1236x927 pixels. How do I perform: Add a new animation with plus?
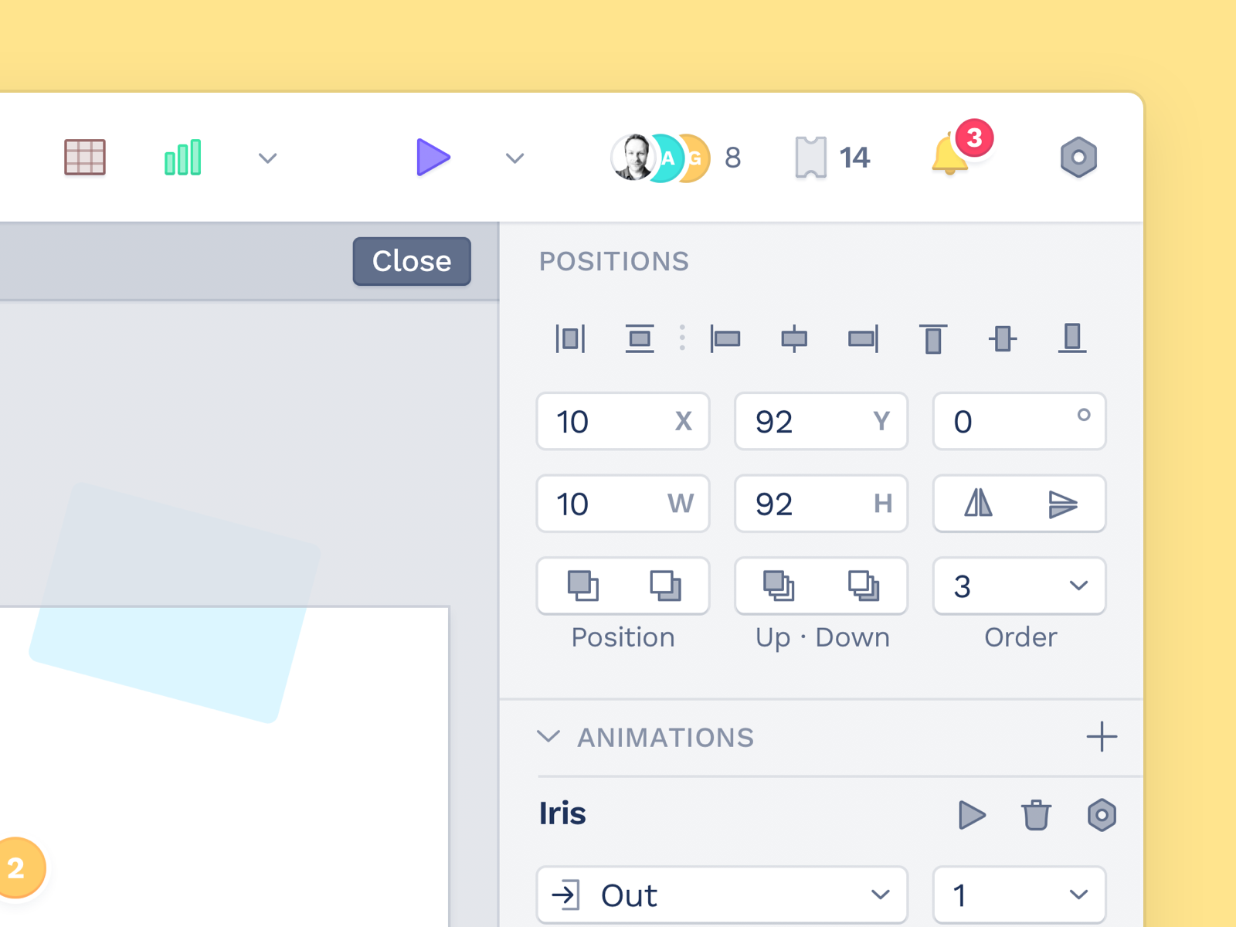(x=1102, y=737)
